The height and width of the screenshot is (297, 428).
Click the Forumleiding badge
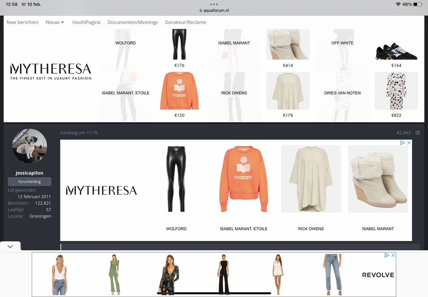30,182
